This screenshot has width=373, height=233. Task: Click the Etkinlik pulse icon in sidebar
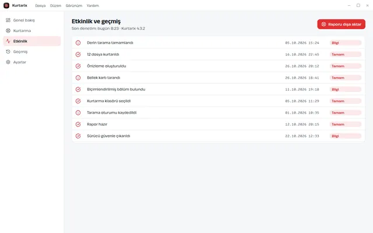coord(8,41)
